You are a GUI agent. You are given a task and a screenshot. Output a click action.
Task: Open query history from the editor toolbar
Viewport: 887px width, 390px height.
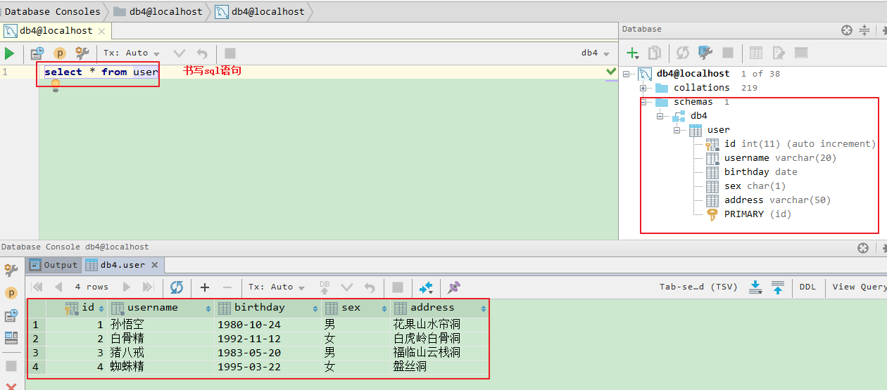pyautogui.click(x=37, y=53)
